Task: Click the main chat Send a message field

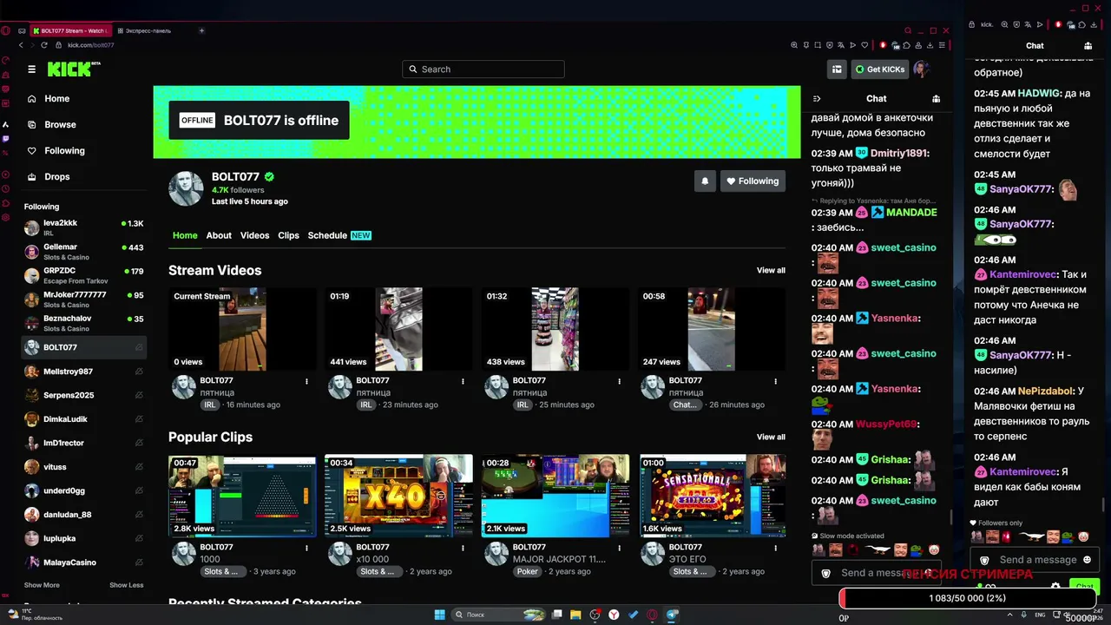Action: point(877,573)
